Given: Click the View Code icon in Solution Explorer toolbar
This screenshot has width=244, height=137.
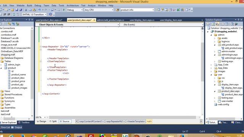Looking at the screenshot, I should (x=223, y=24).
